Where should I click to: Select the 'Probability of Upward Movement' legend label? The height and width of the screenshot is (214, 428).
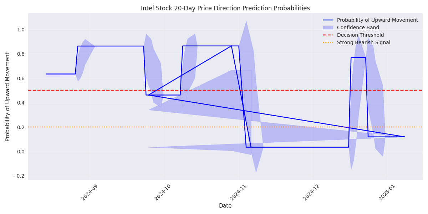[377, 20]
